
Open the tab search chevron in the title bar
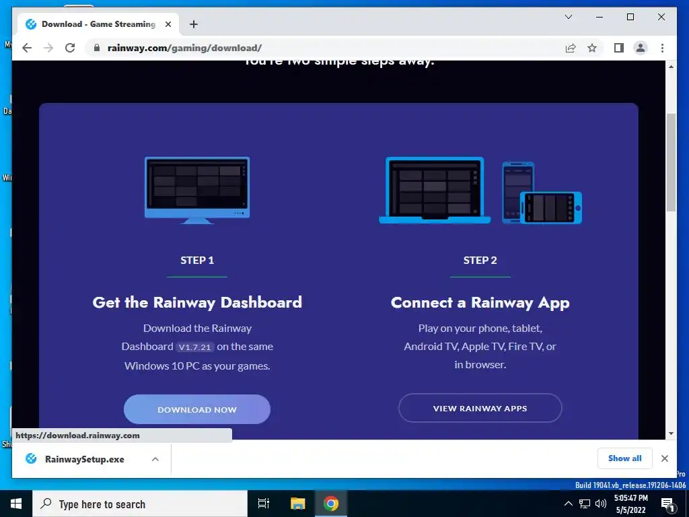(x=568, y=17)
